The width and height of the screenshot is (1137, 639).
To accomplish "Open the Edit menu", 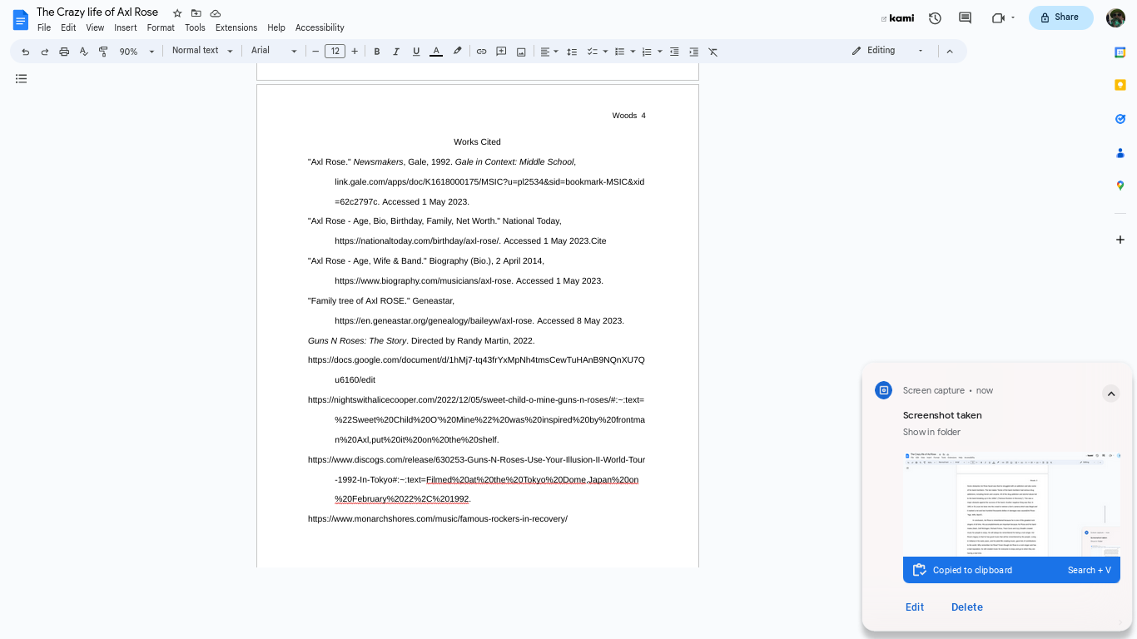I will click(x=68, y=27).
